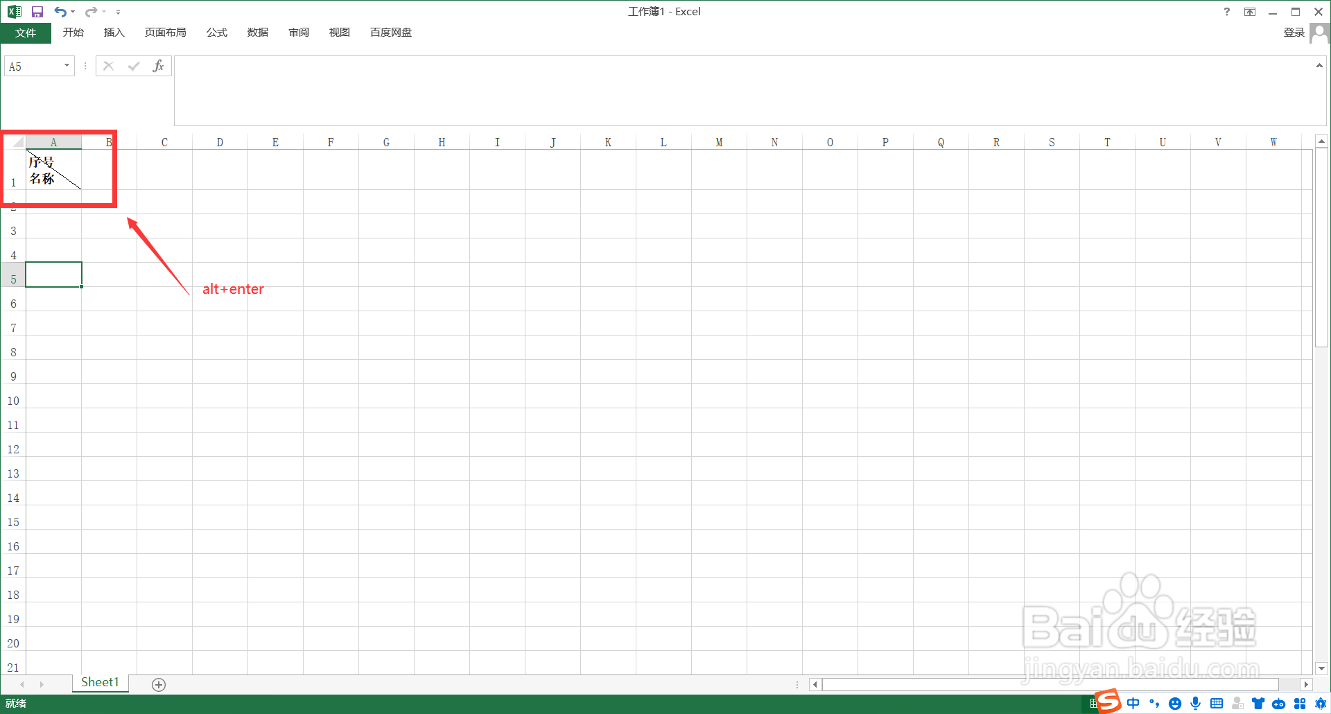Open the Sogou emoji smiley panel
This screenshot has width=1331, height=714.
click(1175, 704)
